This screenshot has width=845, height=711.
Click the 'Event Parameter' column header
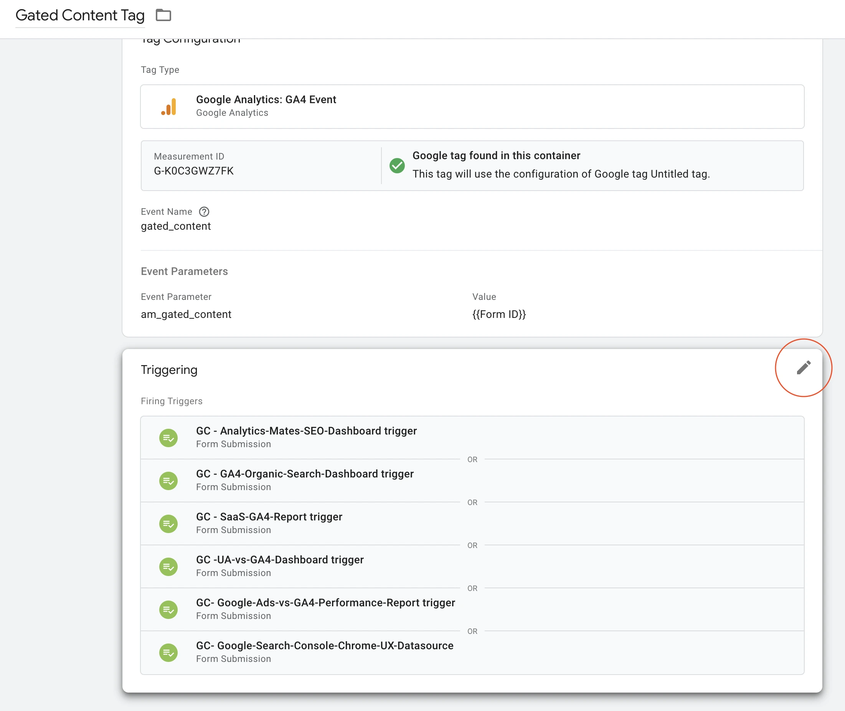coord(176,297)
